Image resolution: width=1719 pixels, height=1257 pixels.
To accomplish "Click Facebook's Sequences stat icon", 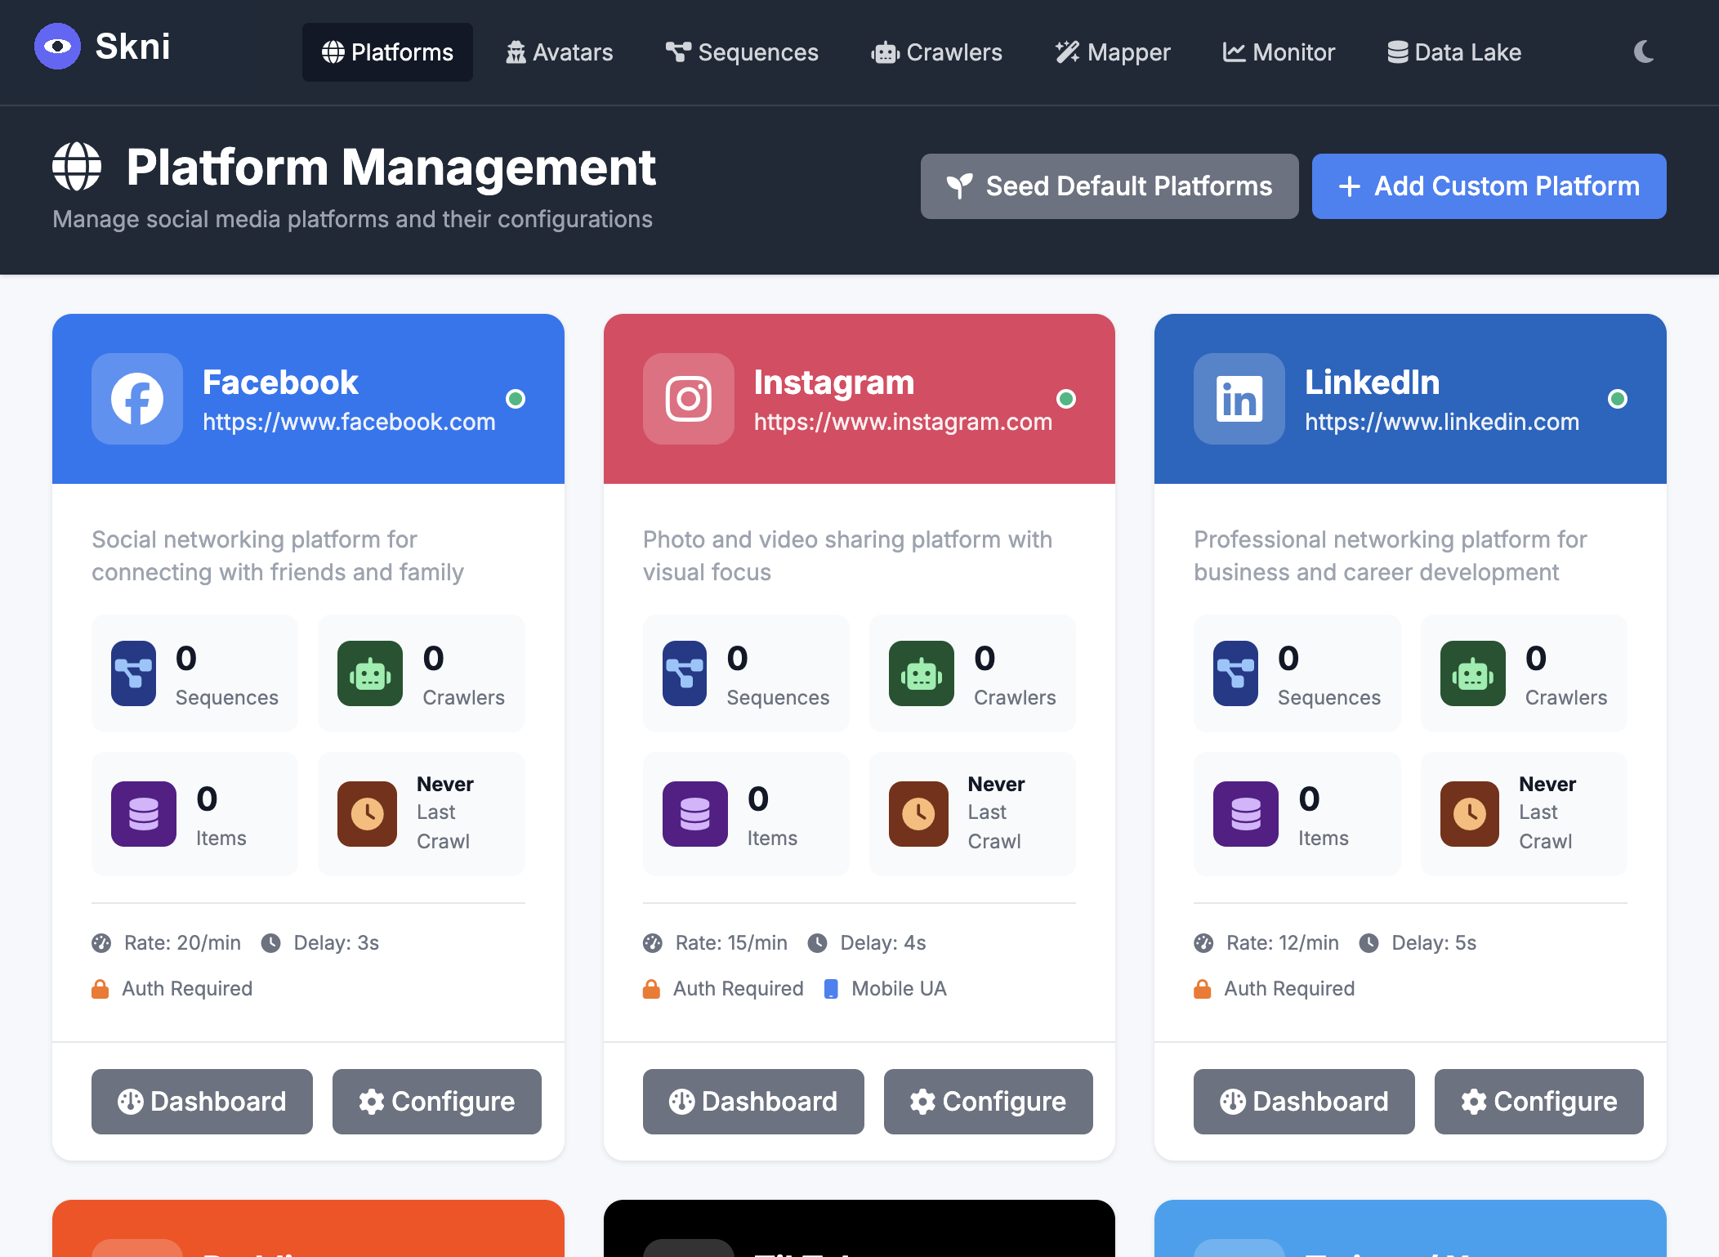I will tap(134, 673).
